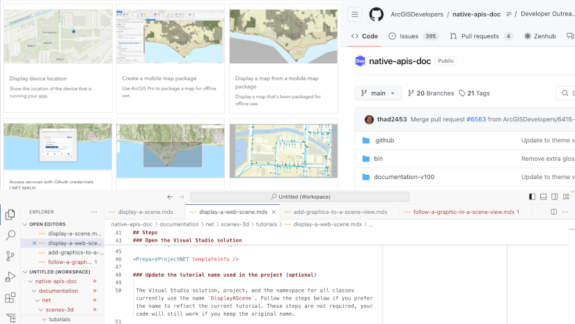
Task: Select the GitHub Code tab
Action: [365, 36]
